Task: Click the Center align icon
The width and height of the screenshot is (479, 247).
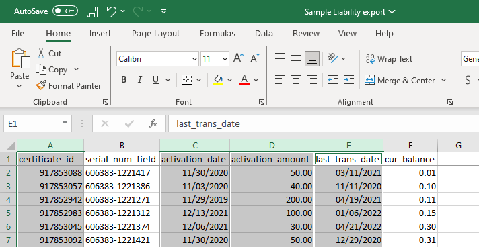Action: (x=295, y=80)
